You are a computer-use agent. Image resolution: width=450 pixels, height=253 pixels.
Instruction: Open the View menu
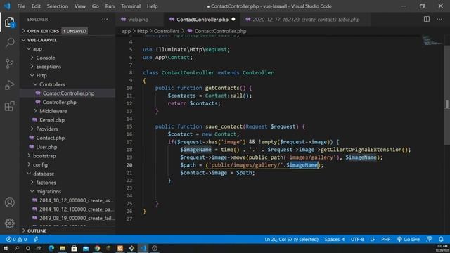tap(80, 6)
